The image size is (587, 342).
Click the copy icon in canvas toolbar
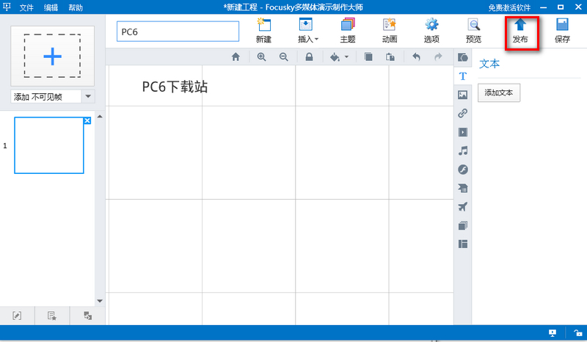[x=368, y=57]
